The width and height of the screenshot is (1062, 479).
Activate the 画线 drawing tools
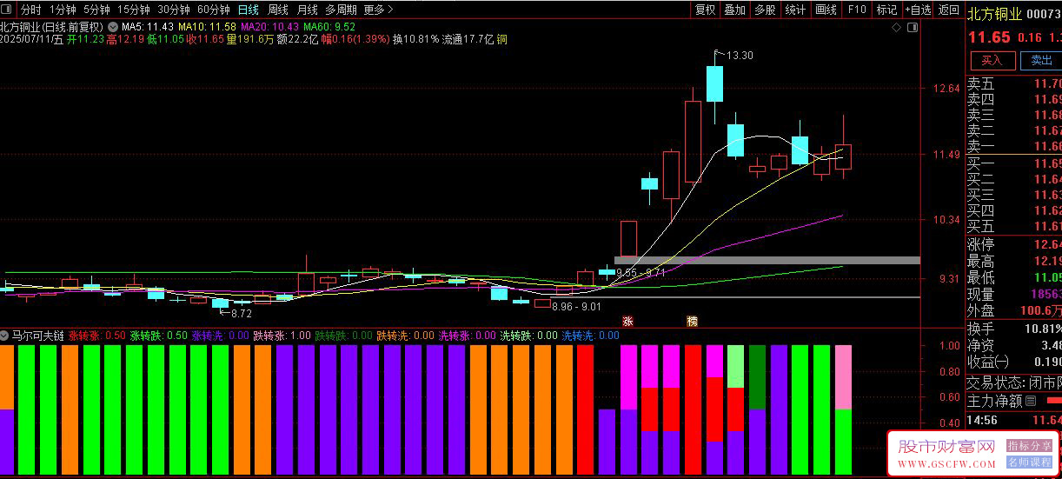coord(826,10)
